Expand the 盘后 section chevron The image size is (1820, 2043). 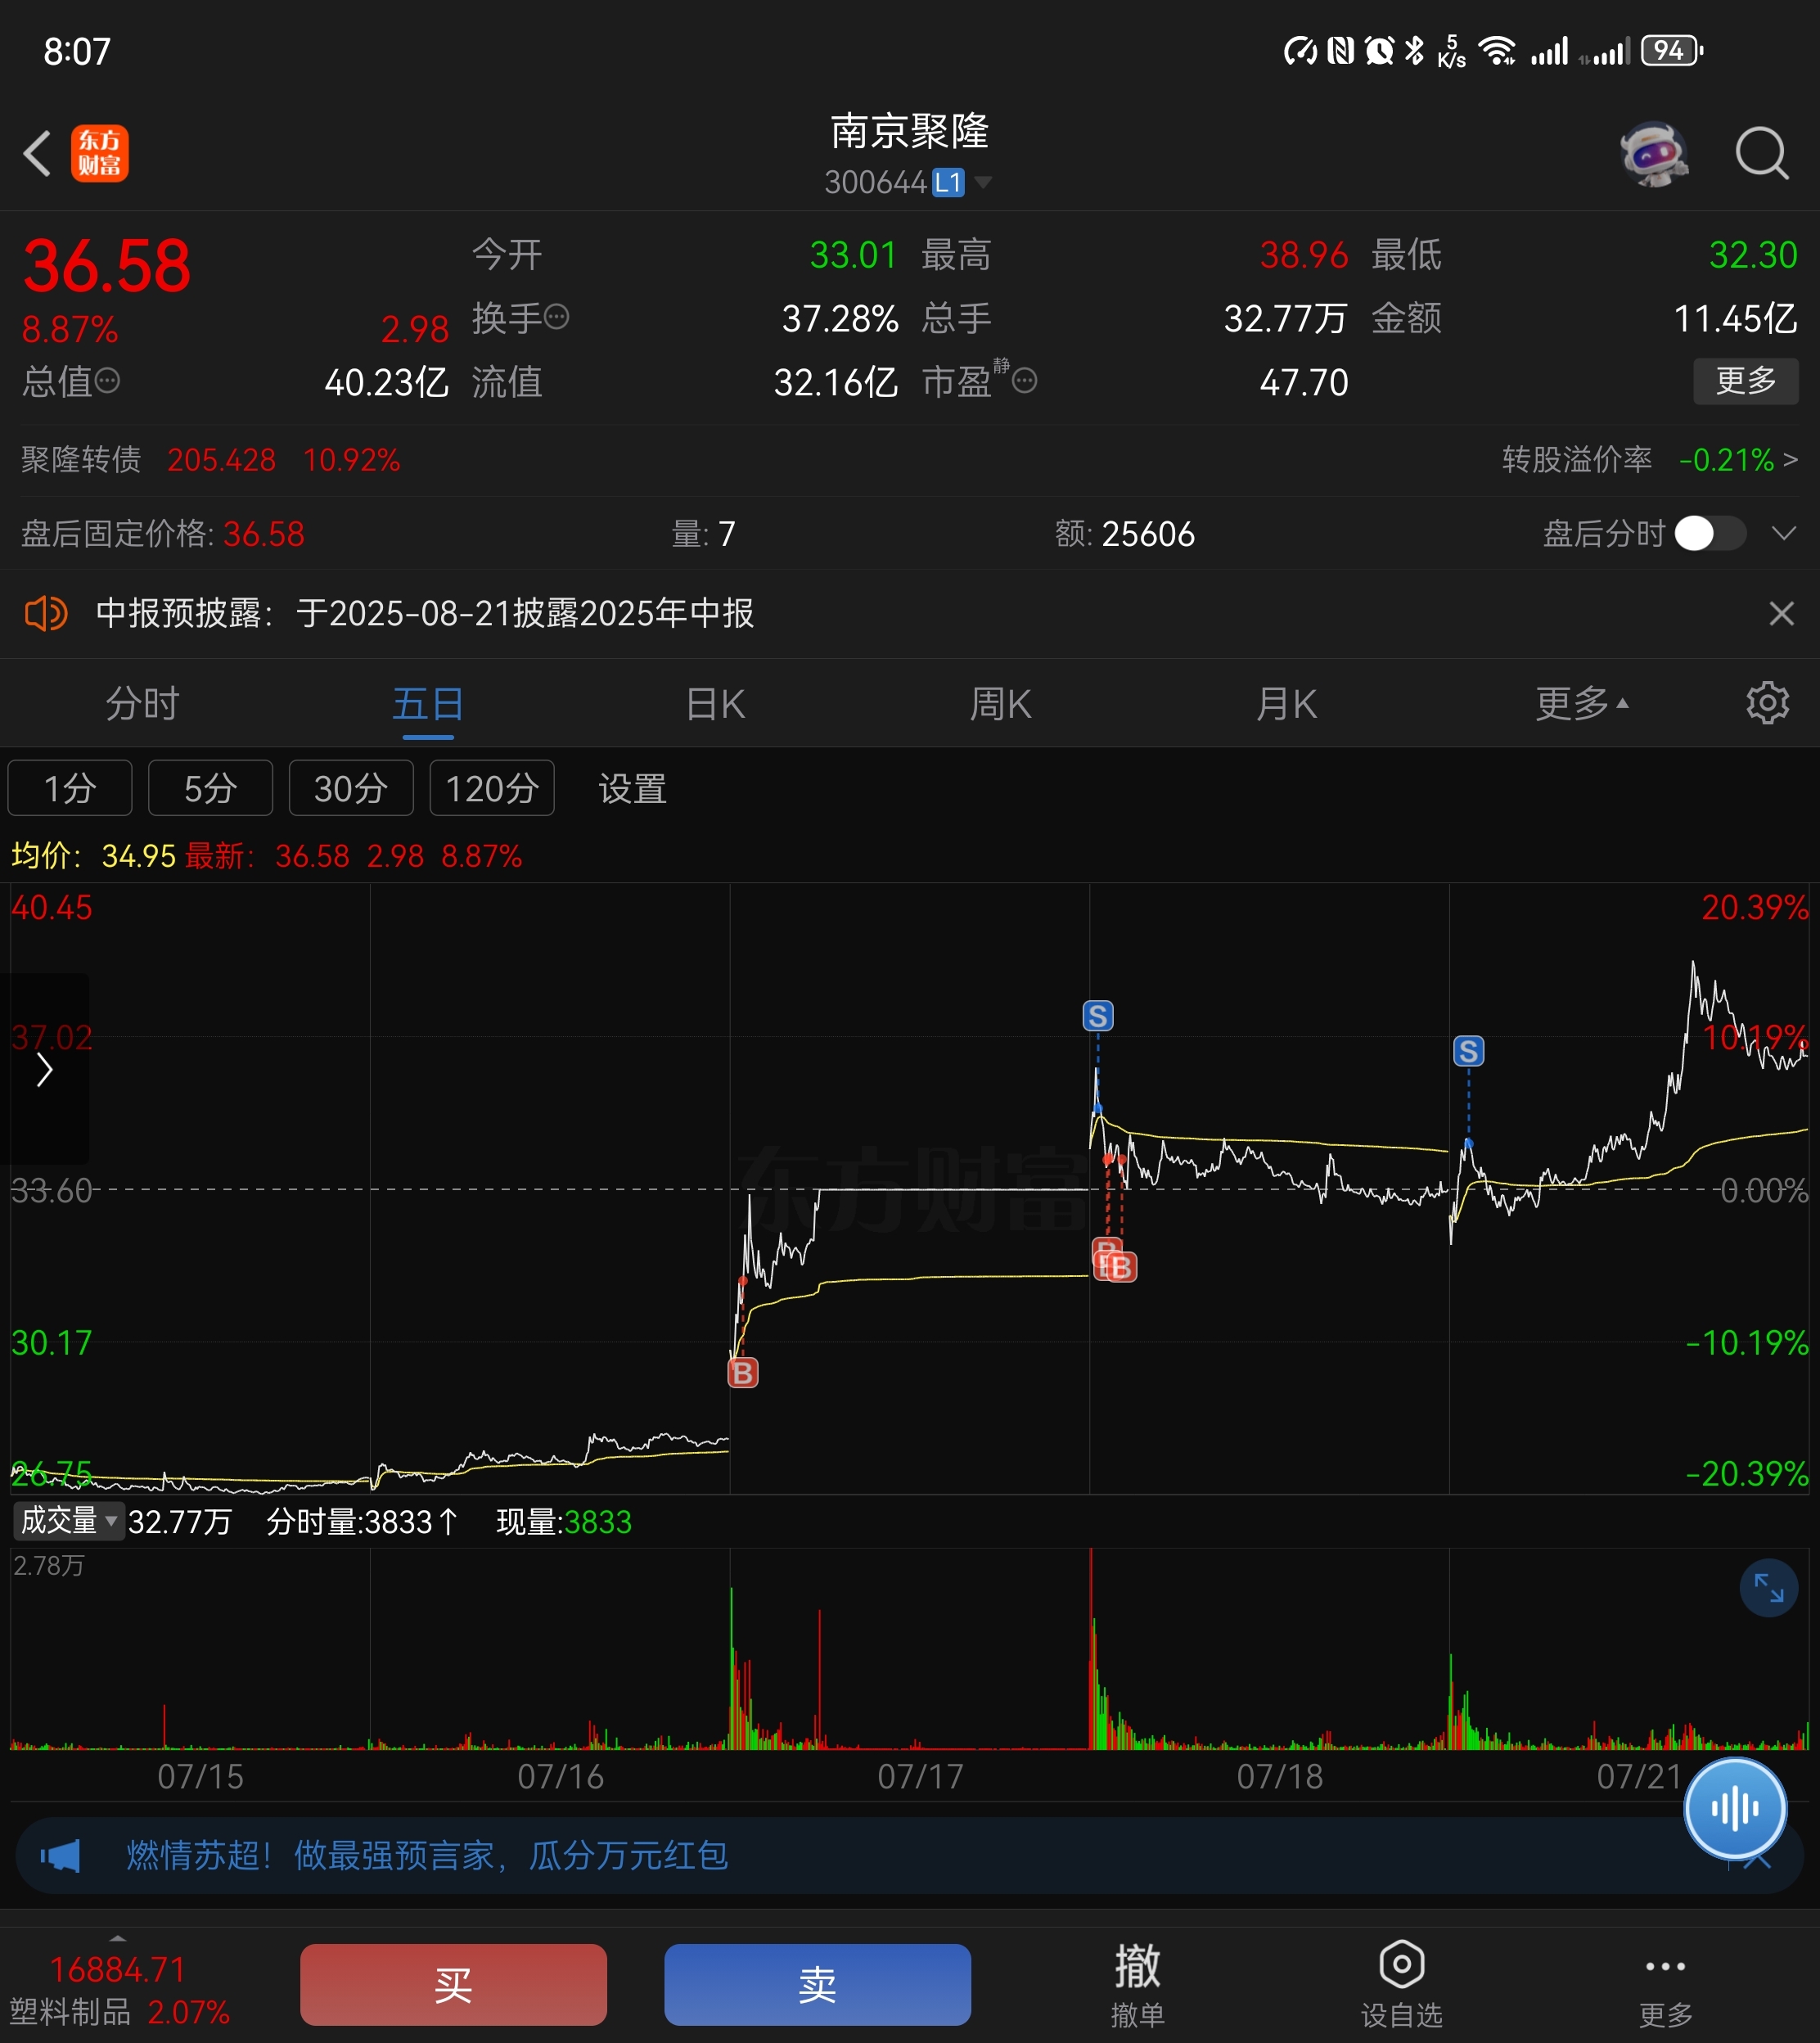1784,533
